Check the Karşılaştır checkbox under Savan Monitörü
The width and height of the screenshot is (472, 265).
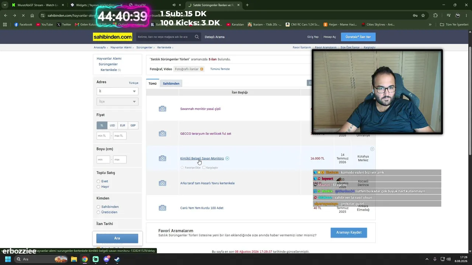[x=204, y=167]
